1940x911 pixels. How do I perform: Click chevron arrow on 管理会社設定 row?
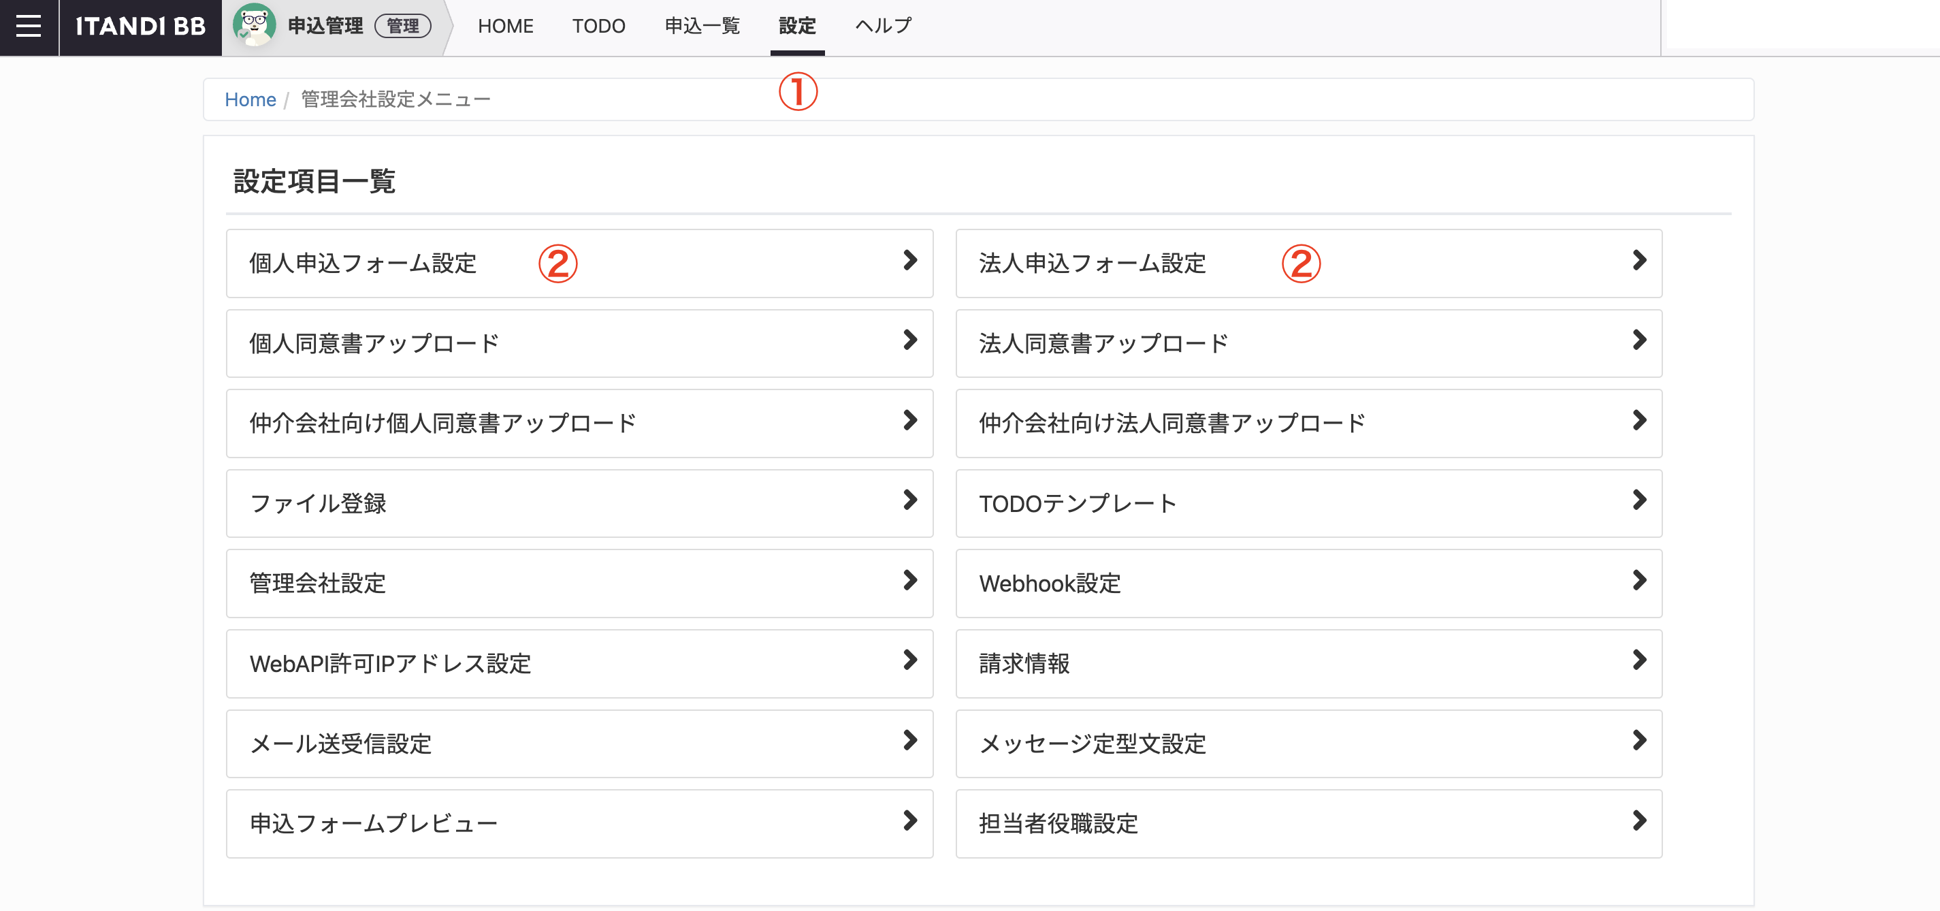tap(909, 580)
